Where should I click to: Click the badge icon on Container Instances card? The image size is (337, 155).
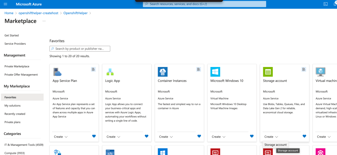tap(199, 69)
